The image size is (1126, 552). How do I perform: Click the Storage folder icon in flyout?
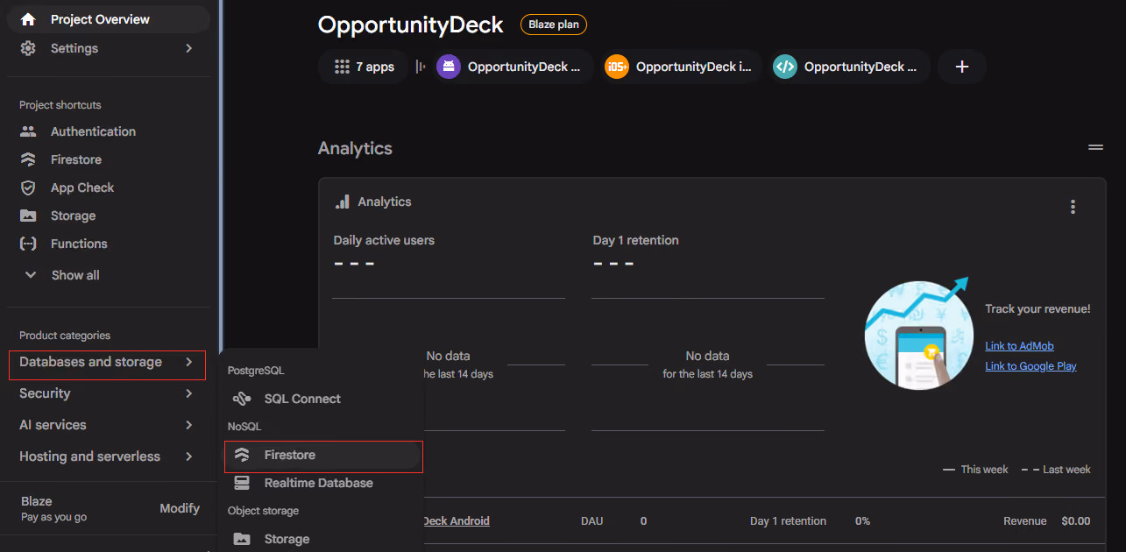242,539
